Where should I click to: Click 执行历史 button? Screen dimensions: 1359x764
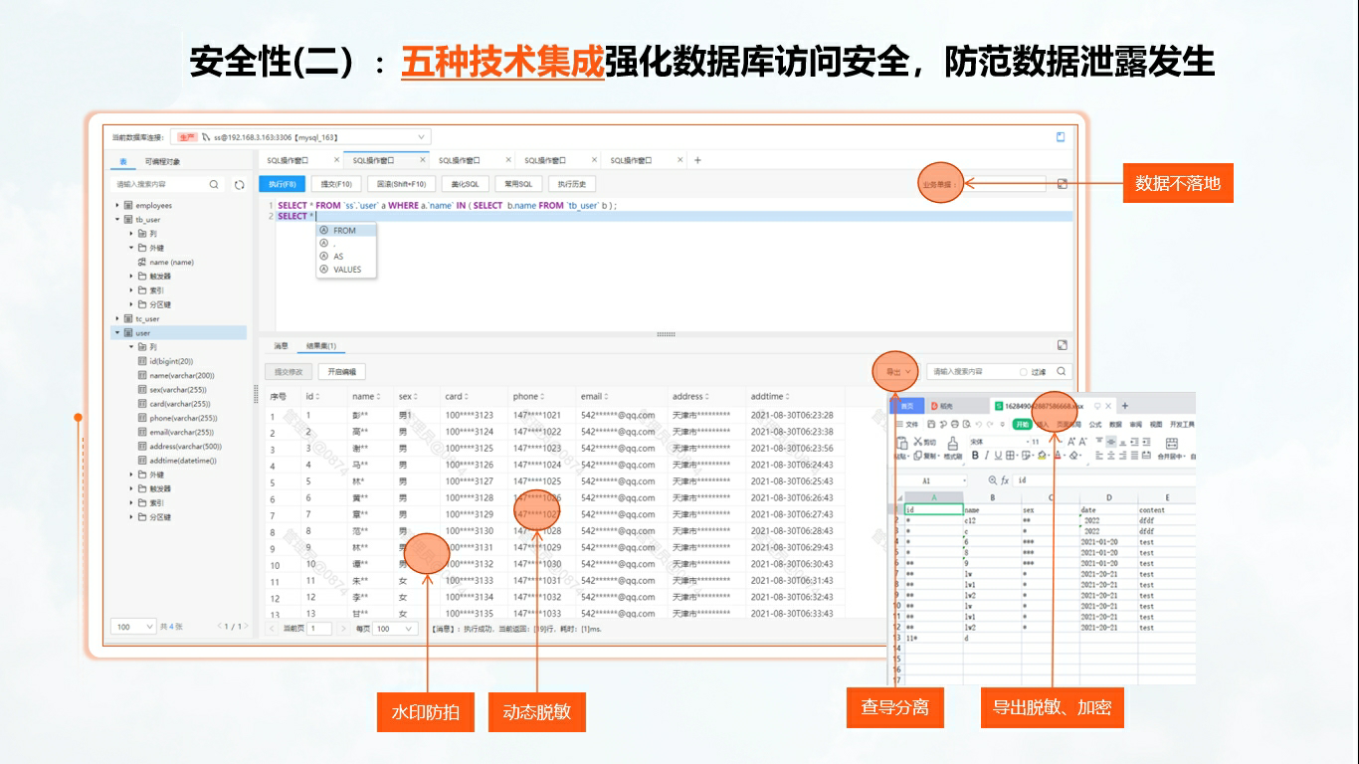572,184
